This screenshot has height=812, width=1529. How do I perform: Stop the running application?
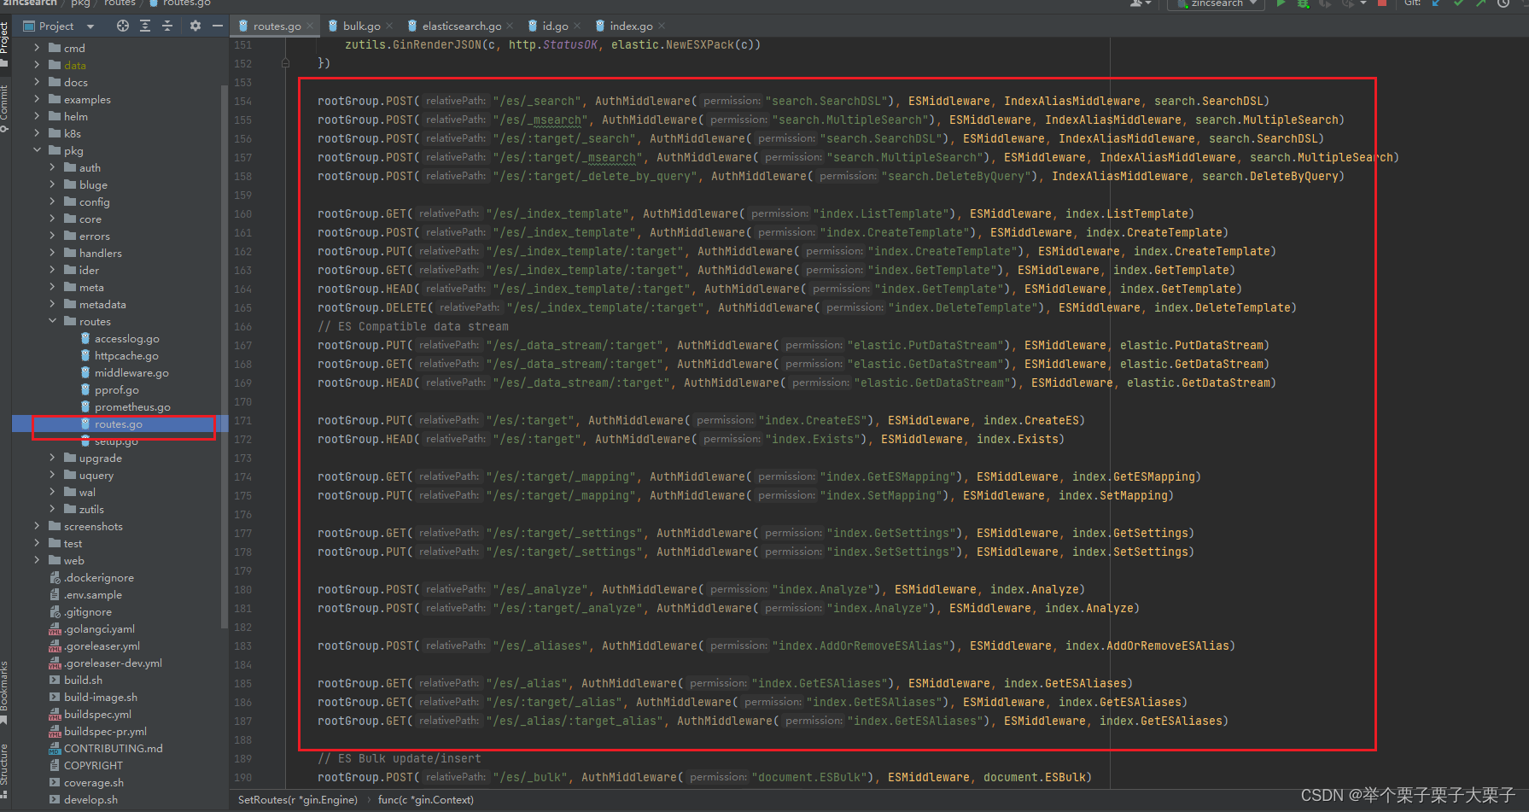1382,4
